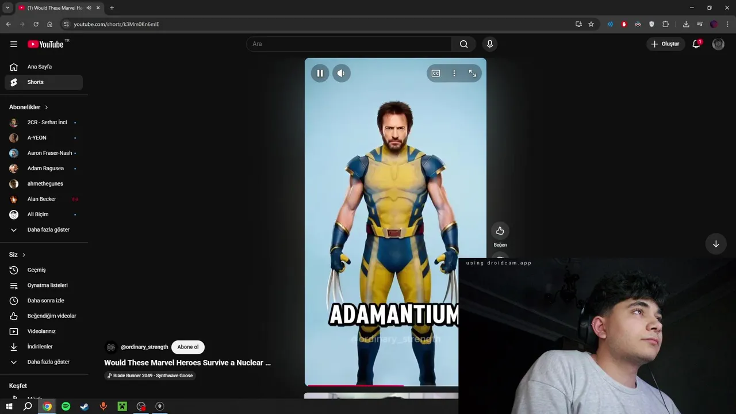The height and width of the screenshot is (414, 736).
Task: Bookmark this page with star
Action: [x=591, y=24]
